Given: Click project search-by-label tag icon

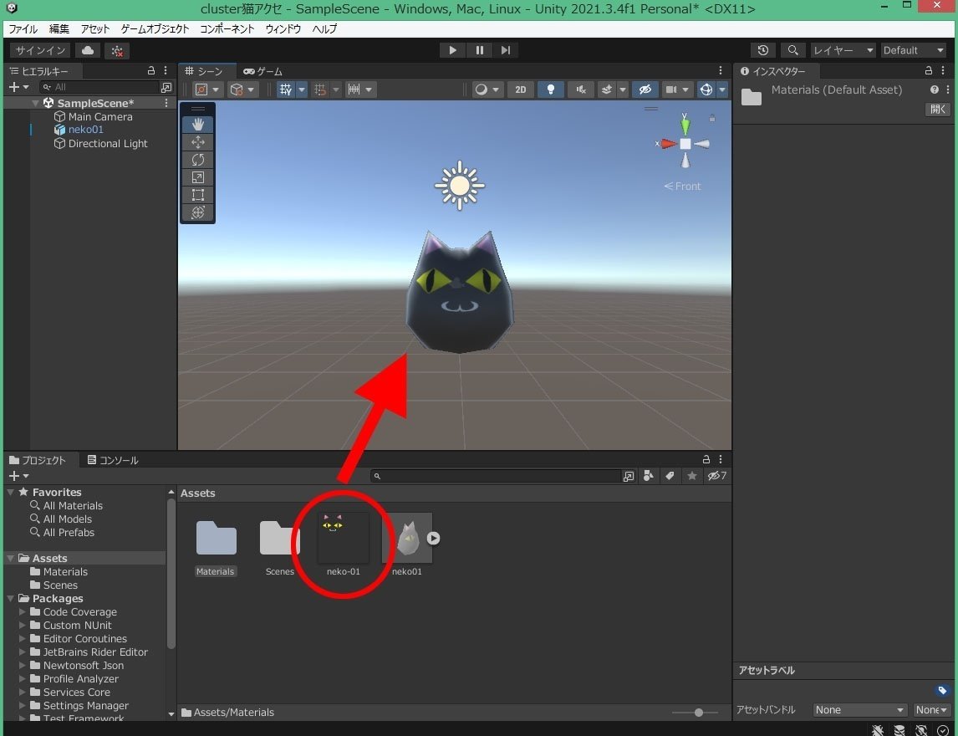Looking at the screenshot, I should click(x=670, y=476).
